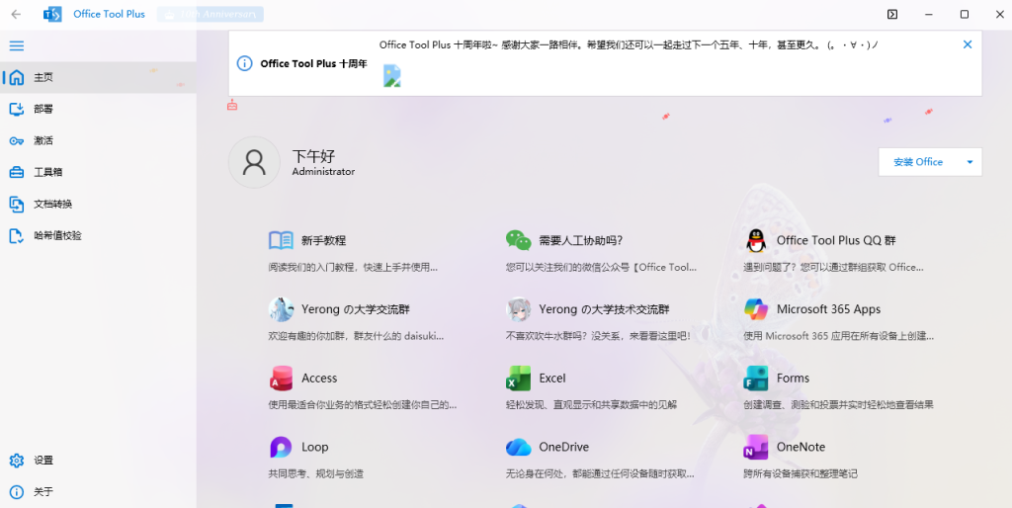Screen dimensions: 1012x508
Task: Click the home icon in sidebar
Action: [17, 77]
